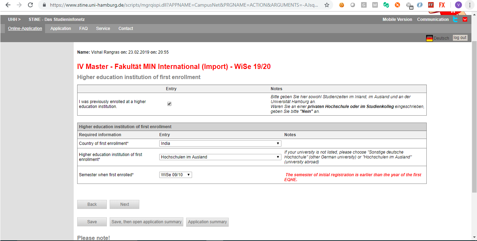The image size is (477, 241).
Task: Click the green double-checkmark extension icon
Action: click(386, 5)
